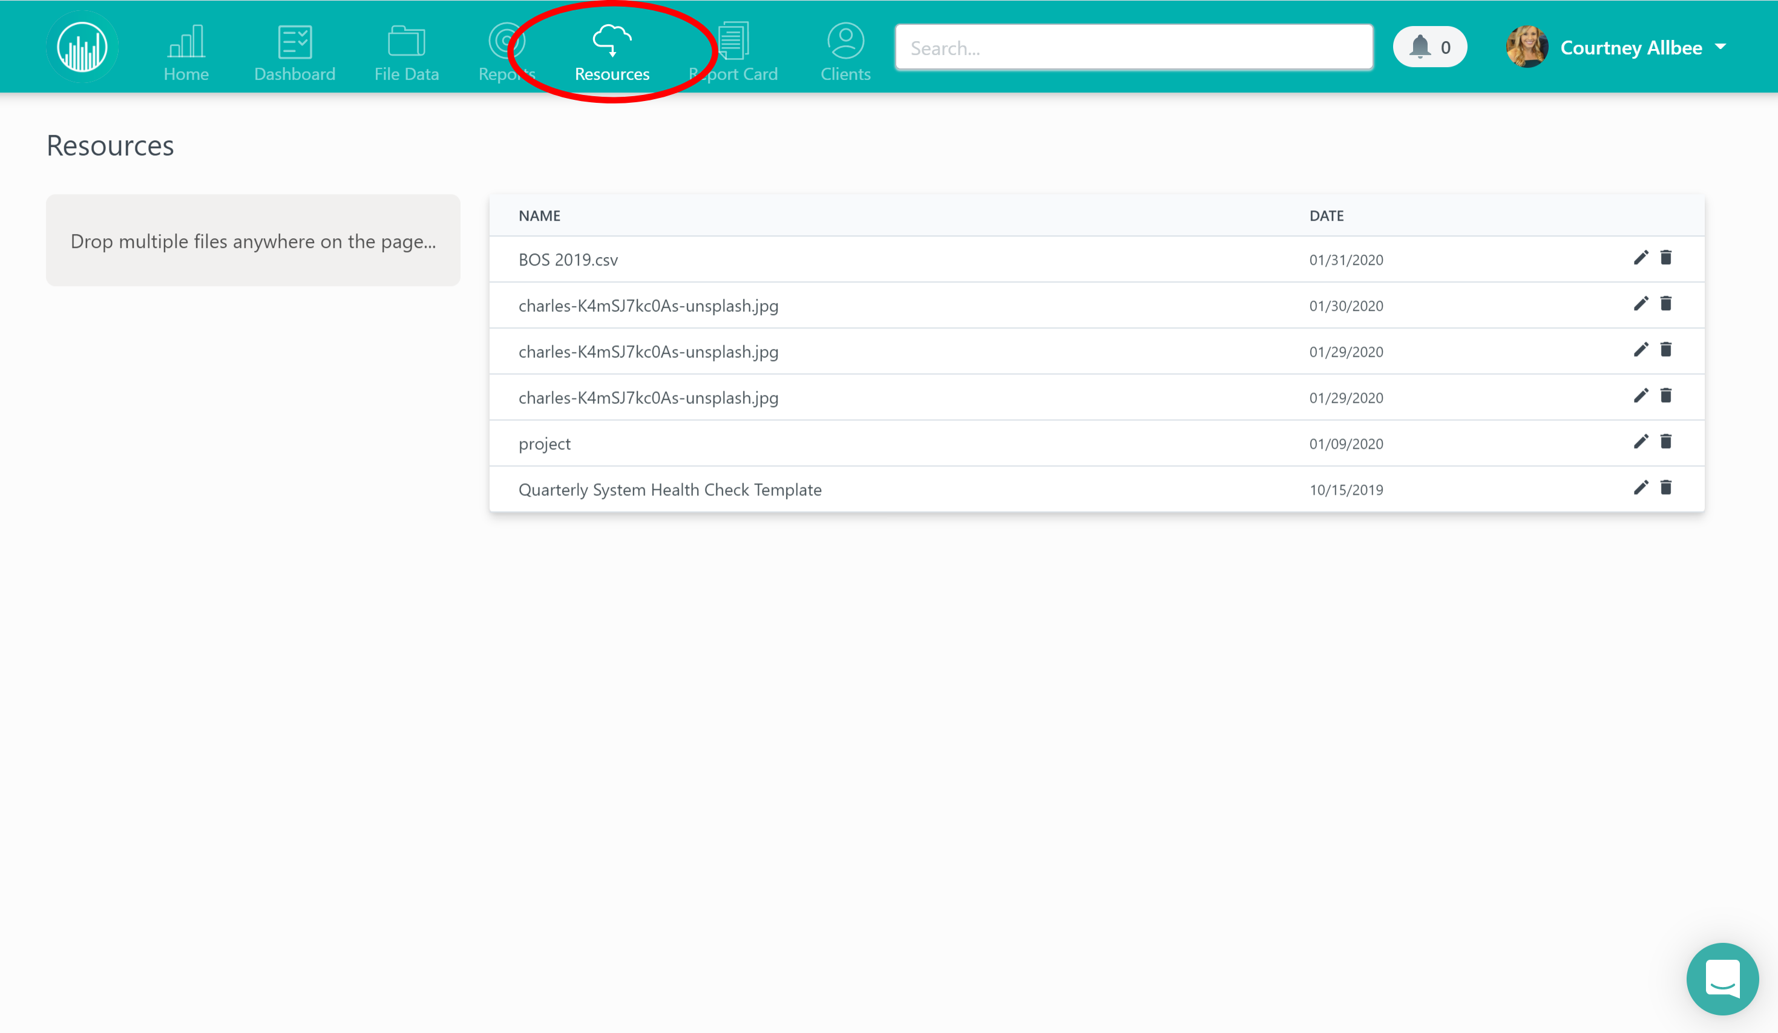Open the notification bell
1778x1033 pixels.
[1421, 47]
